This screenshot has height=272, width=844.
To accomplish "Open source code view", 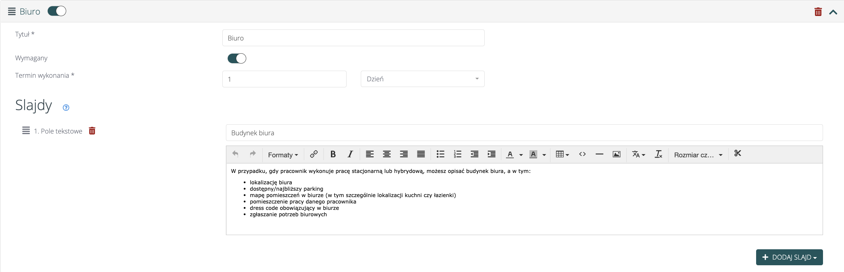I will click(582, 154).
